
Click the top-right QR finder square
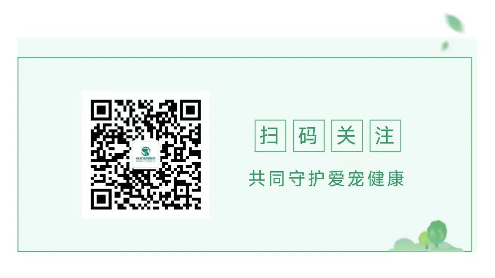tap(190, 110)
